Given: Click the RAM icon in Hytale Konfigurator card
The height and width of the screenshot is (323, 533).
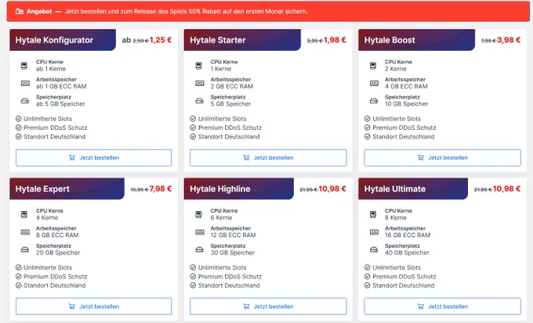Looking at the screenshot, I should (25, 83).
